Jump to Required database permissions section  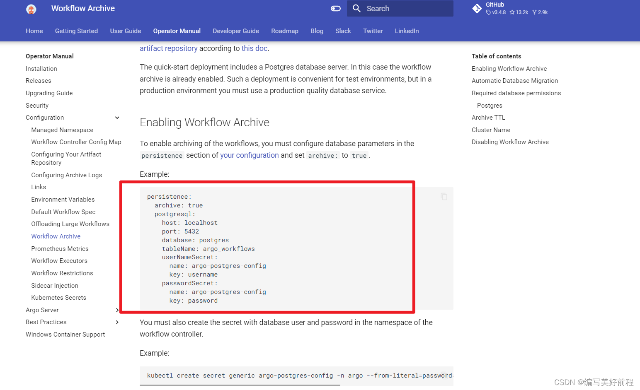pos(516,93)
